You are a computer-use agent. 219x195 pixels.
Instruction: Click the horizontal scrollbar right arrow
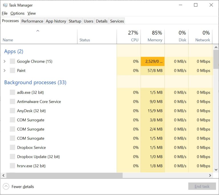tap(210, 175)
